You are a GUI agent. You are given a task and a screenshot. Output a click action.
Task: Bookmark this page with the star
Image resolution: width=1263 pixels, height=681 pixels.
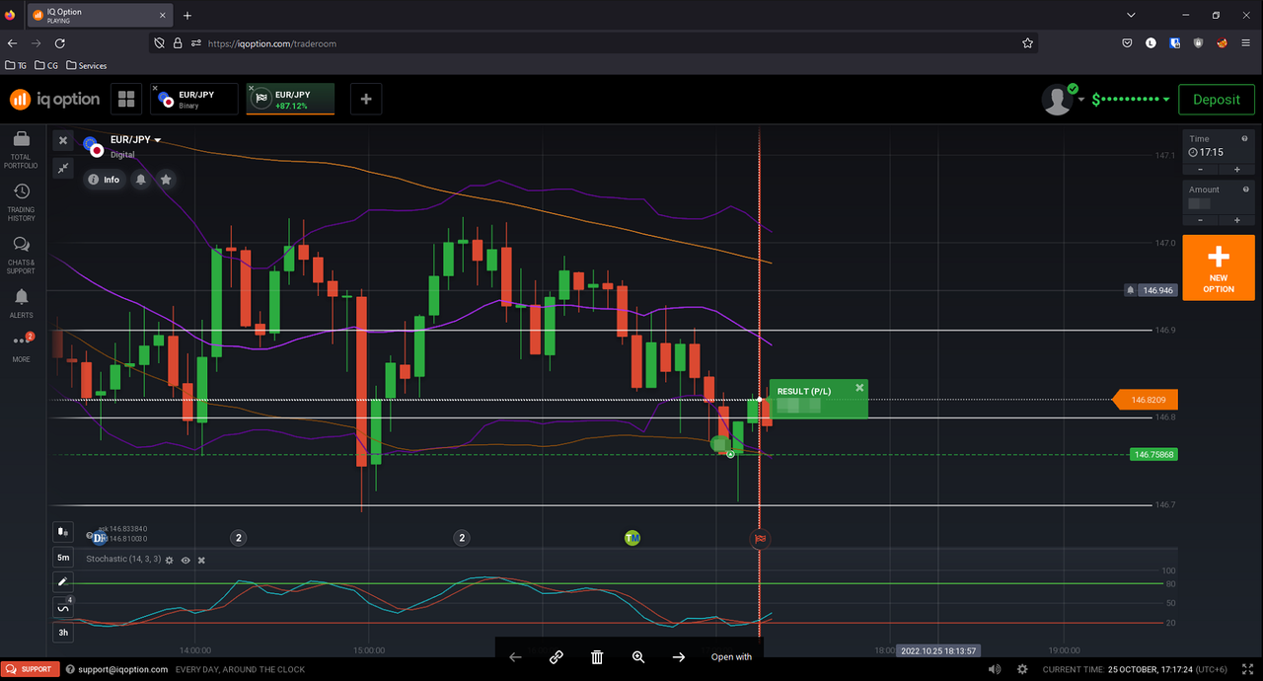point(1028,43)
